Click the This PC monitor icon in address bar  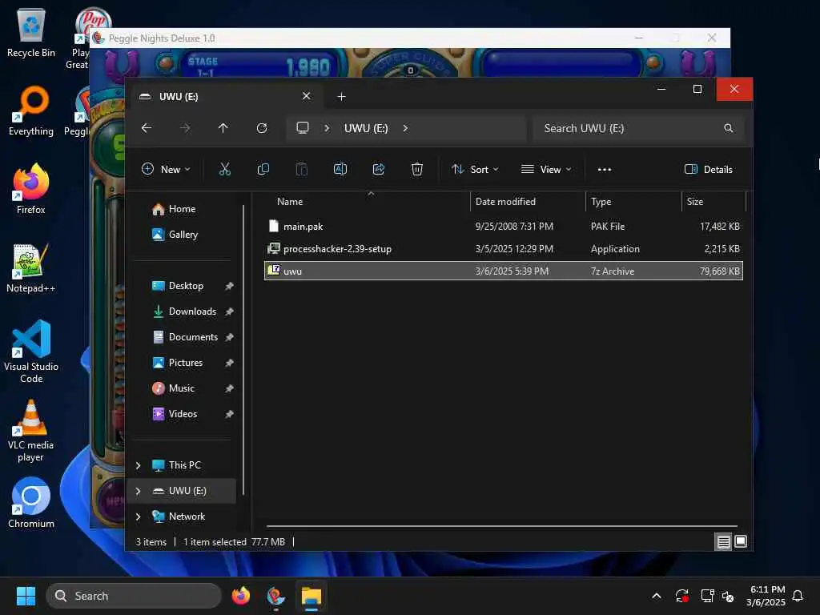click(302, 127)
